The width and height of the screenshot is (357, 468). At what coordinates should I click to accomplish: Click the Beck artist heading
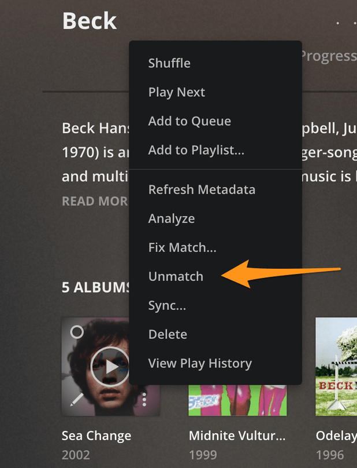pyautogui.click(x=90, y=21)
